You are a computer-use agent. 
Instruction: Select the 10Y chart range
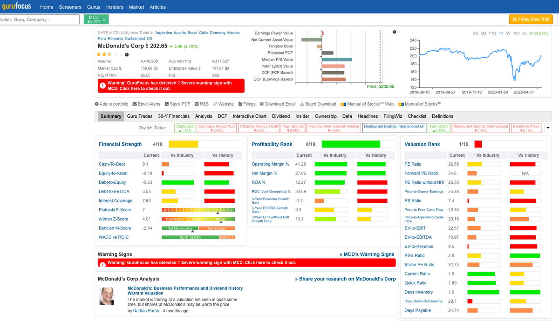pos(517,33)
